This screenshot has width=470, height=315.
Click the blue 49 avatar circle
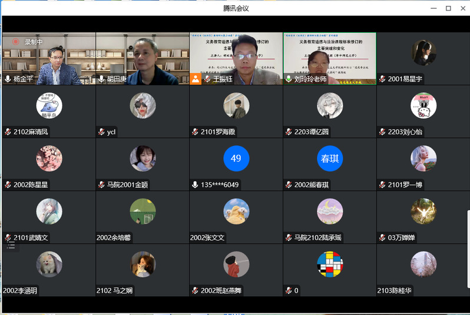coord(236,158)
